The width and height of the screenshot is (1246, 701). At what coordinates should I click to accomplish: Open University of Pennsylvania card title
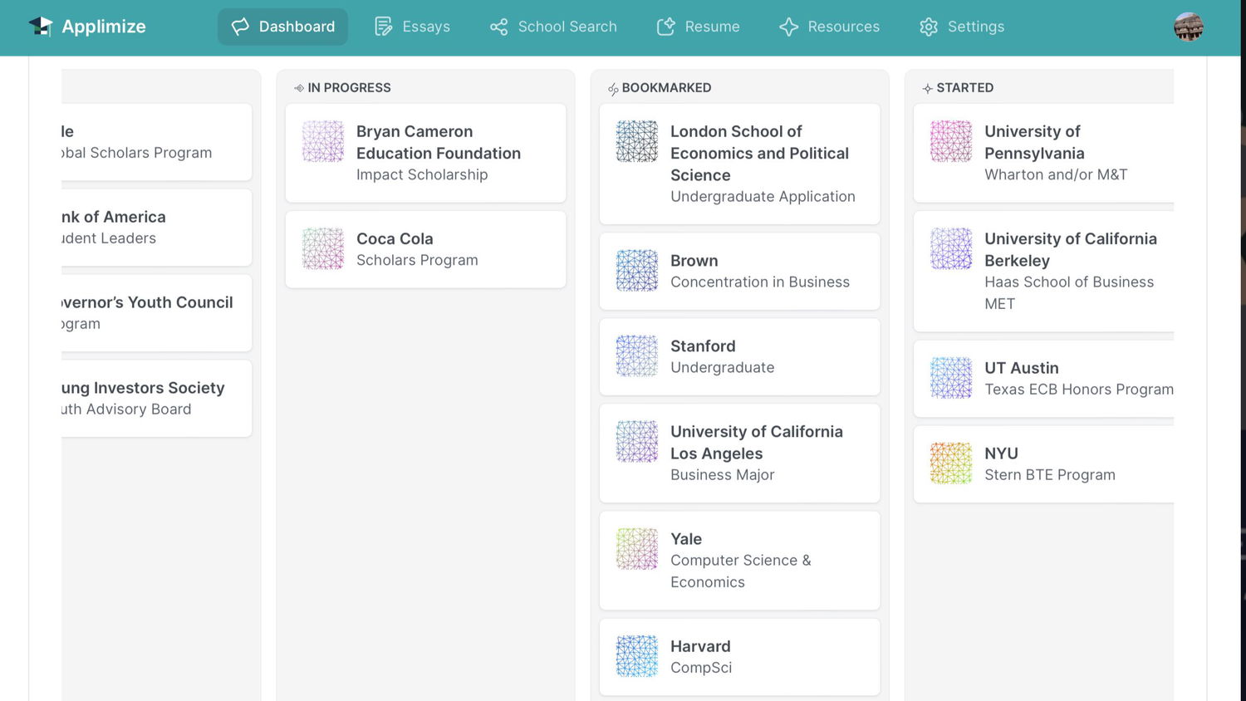pyautogui.click(x=1034, y=142)
